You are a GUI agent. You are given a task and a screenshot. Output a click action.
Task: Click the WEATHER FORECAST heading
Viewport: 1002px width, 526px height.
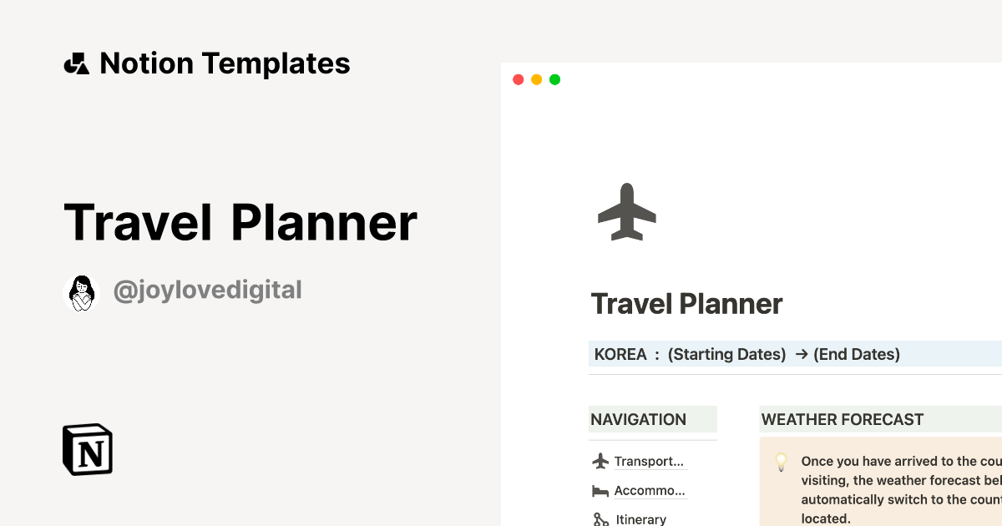(841, 419)
